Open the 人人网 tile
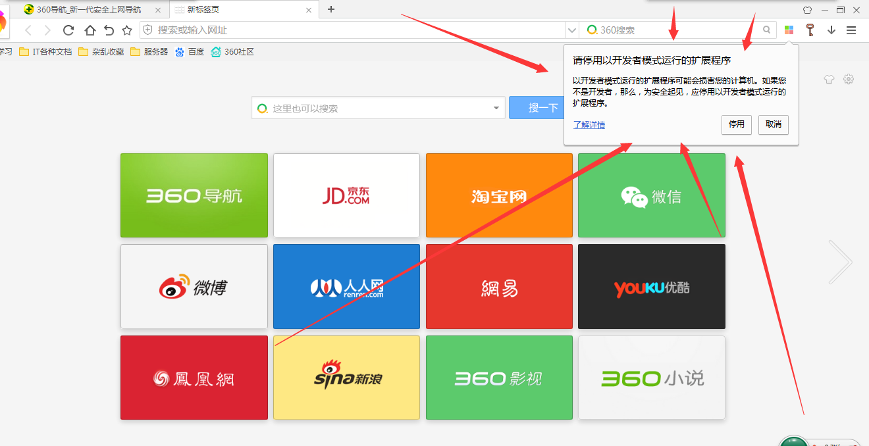The image size is (869, 446). (346, 287)
